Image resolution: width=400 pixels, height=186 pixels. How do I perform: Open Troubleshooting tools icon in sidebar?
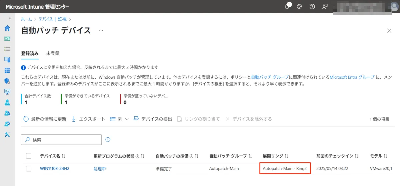coord(7,134)
